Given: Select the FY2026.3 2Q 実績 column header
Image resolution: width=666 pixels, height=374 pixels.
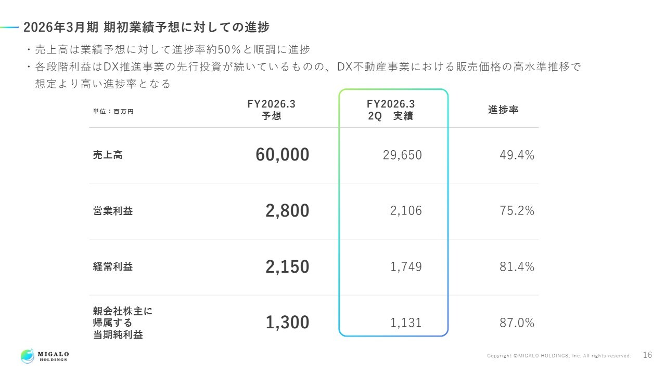Looking at the screenshot, I should click(x=391, y=110).
